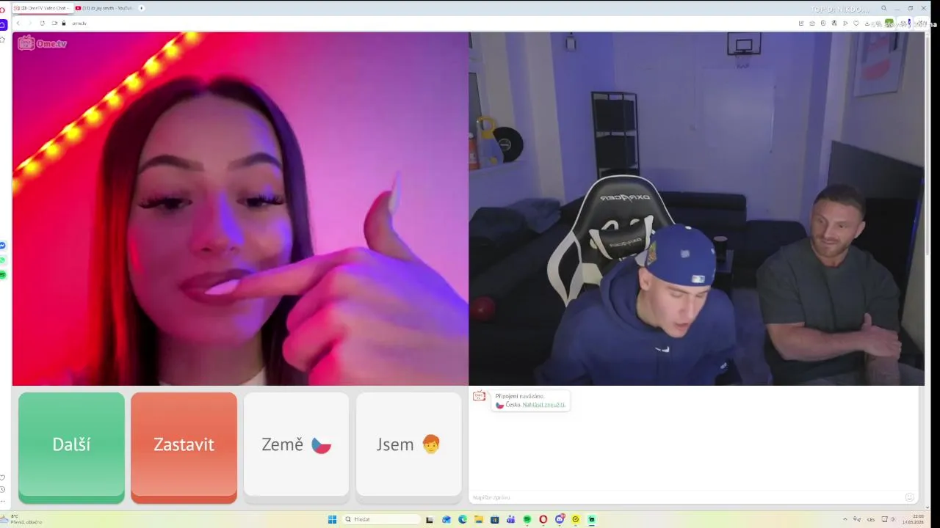Open File Explorer from taskbar
This screenshot has width=940, height=528.
click(x=479, y=519)
